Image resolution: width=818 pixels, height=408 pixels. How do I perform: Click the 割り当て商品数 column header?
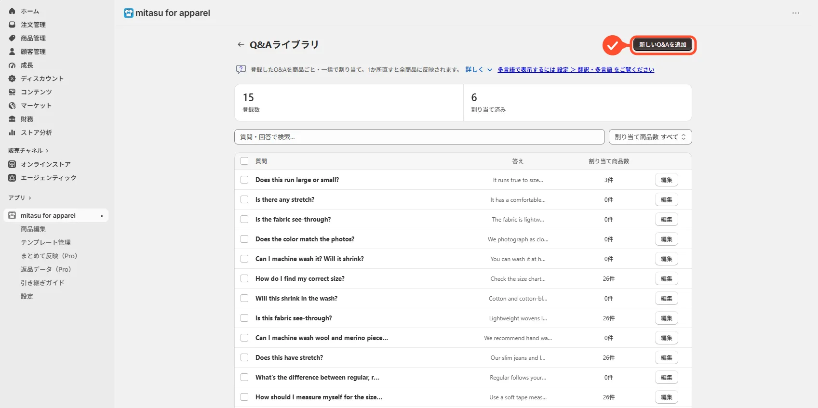(x=609, y=161)
